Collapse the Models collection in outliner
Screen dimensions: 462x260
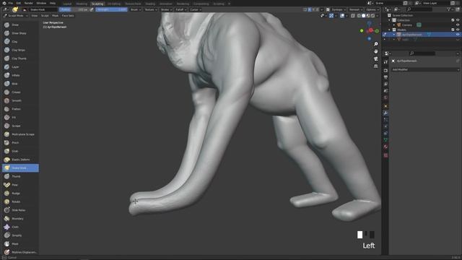point(390,30)
